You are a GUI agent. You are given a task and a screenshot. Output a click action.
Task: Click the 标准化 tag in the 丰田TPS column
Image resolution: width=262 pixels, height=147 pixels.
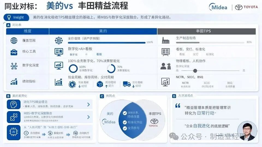click(x=210, y=54)
